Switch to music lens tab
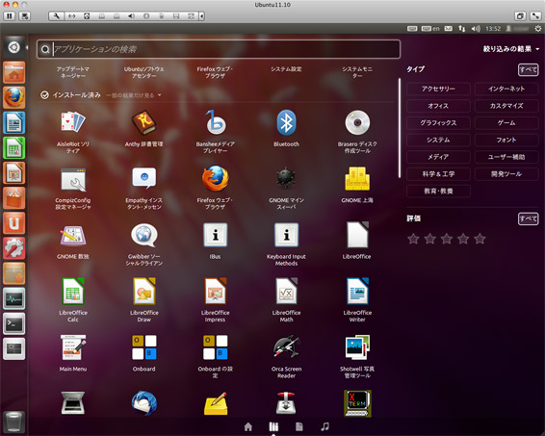Viewport: 545px width, 436px height. (324, 426)
